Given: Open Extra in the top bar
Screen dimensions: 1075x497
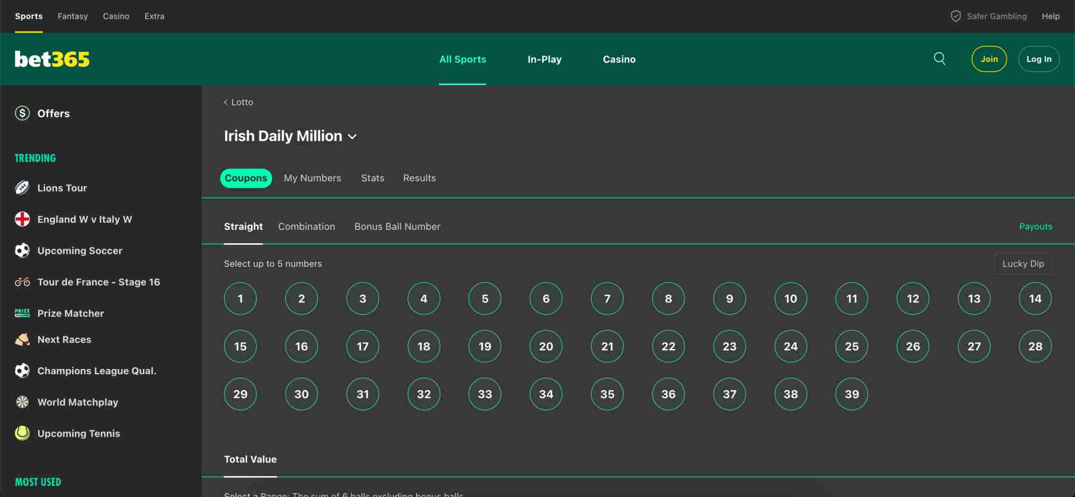Looking at the screenshot, I should (154, 16).
